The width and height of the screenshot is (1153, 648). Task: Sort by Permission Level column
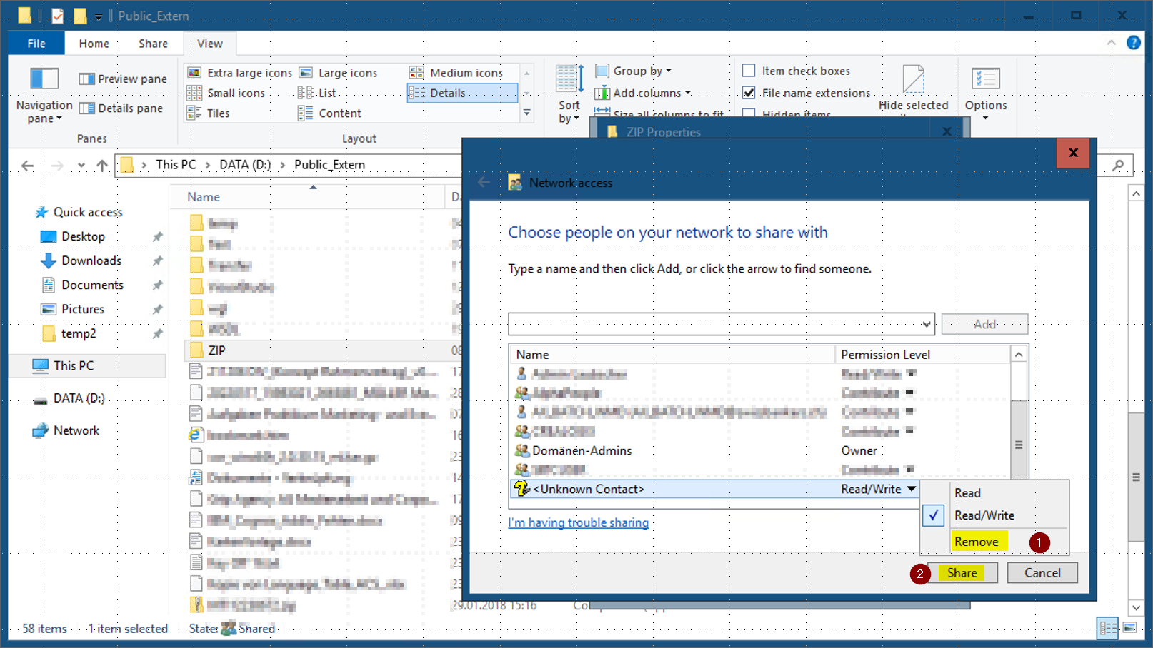pyautogui.click(x=922, y=355)
